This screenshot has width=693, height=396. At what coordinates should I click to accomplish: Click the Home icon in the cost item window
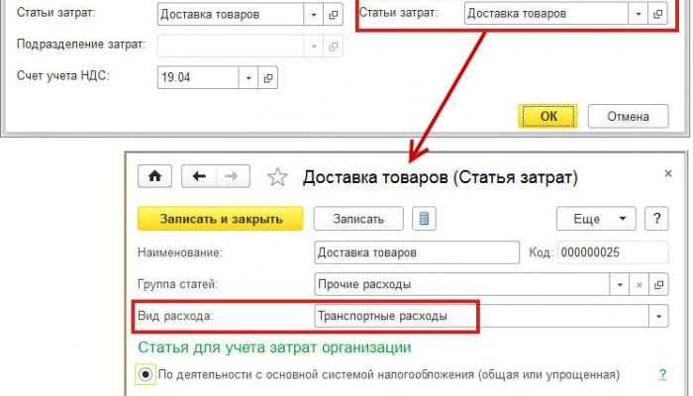pyautogui.click(x=153, y=176)
